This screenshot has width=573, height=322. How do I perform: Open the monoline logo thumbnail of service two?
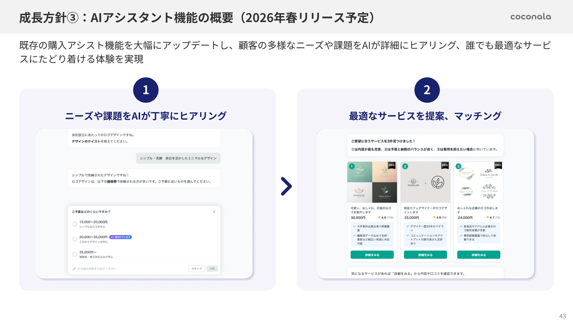tap(425, 182)
